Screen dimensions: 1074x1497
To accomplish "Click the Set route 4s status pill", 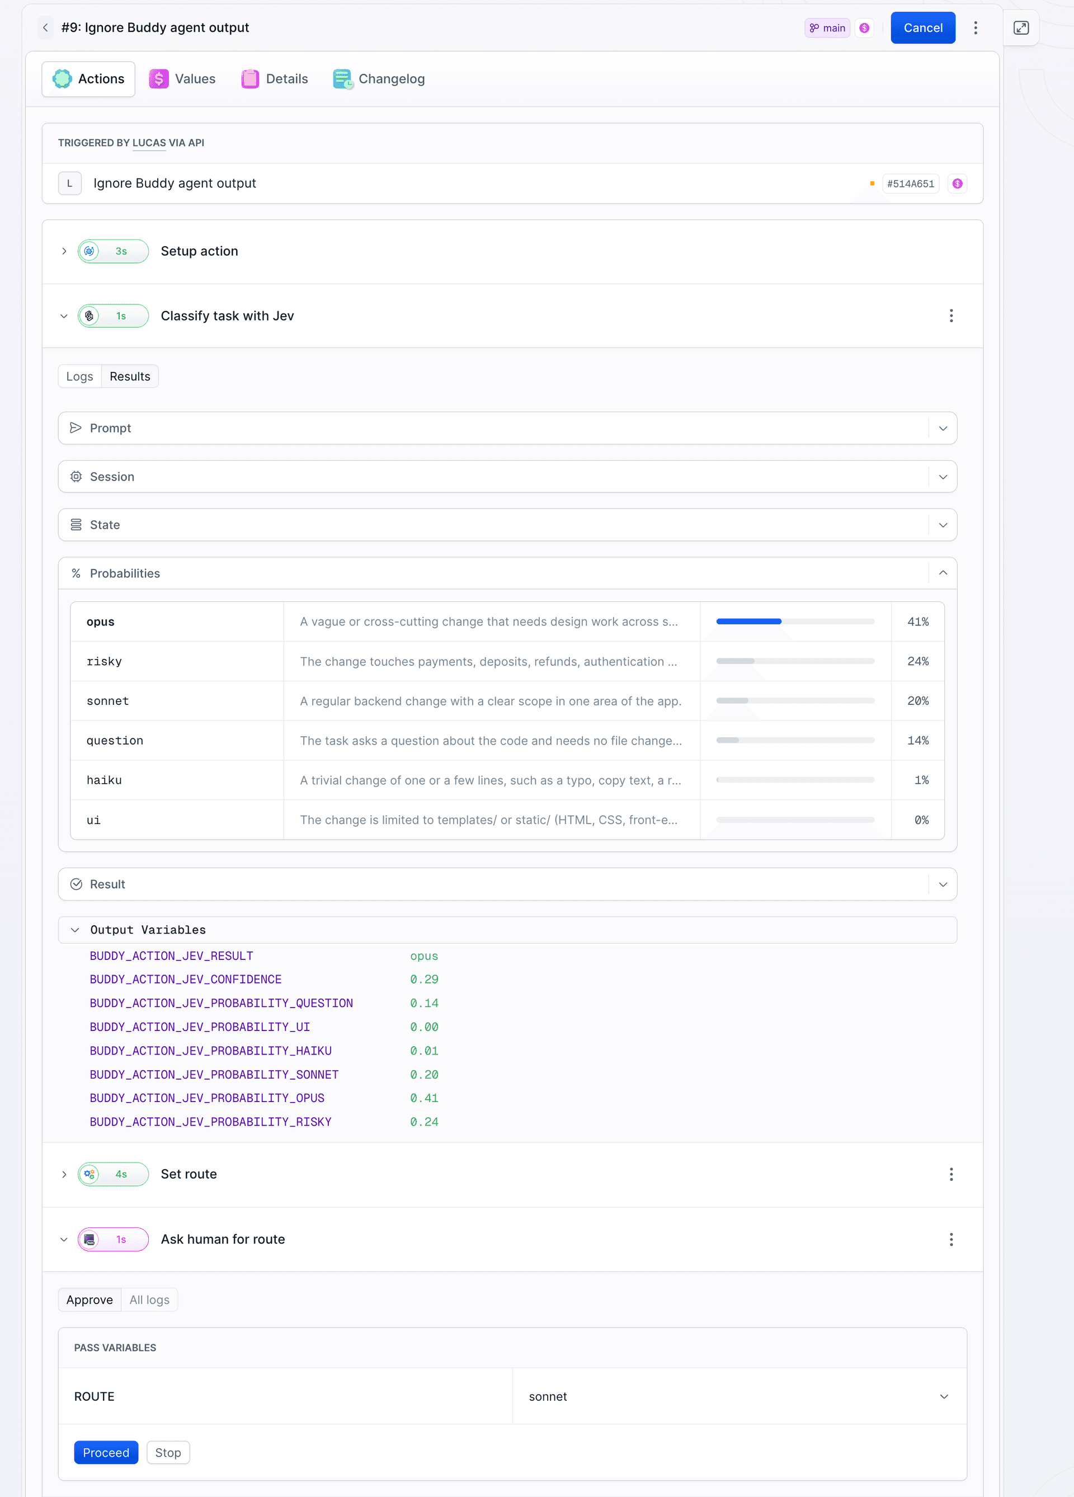I will [113, 1175].
